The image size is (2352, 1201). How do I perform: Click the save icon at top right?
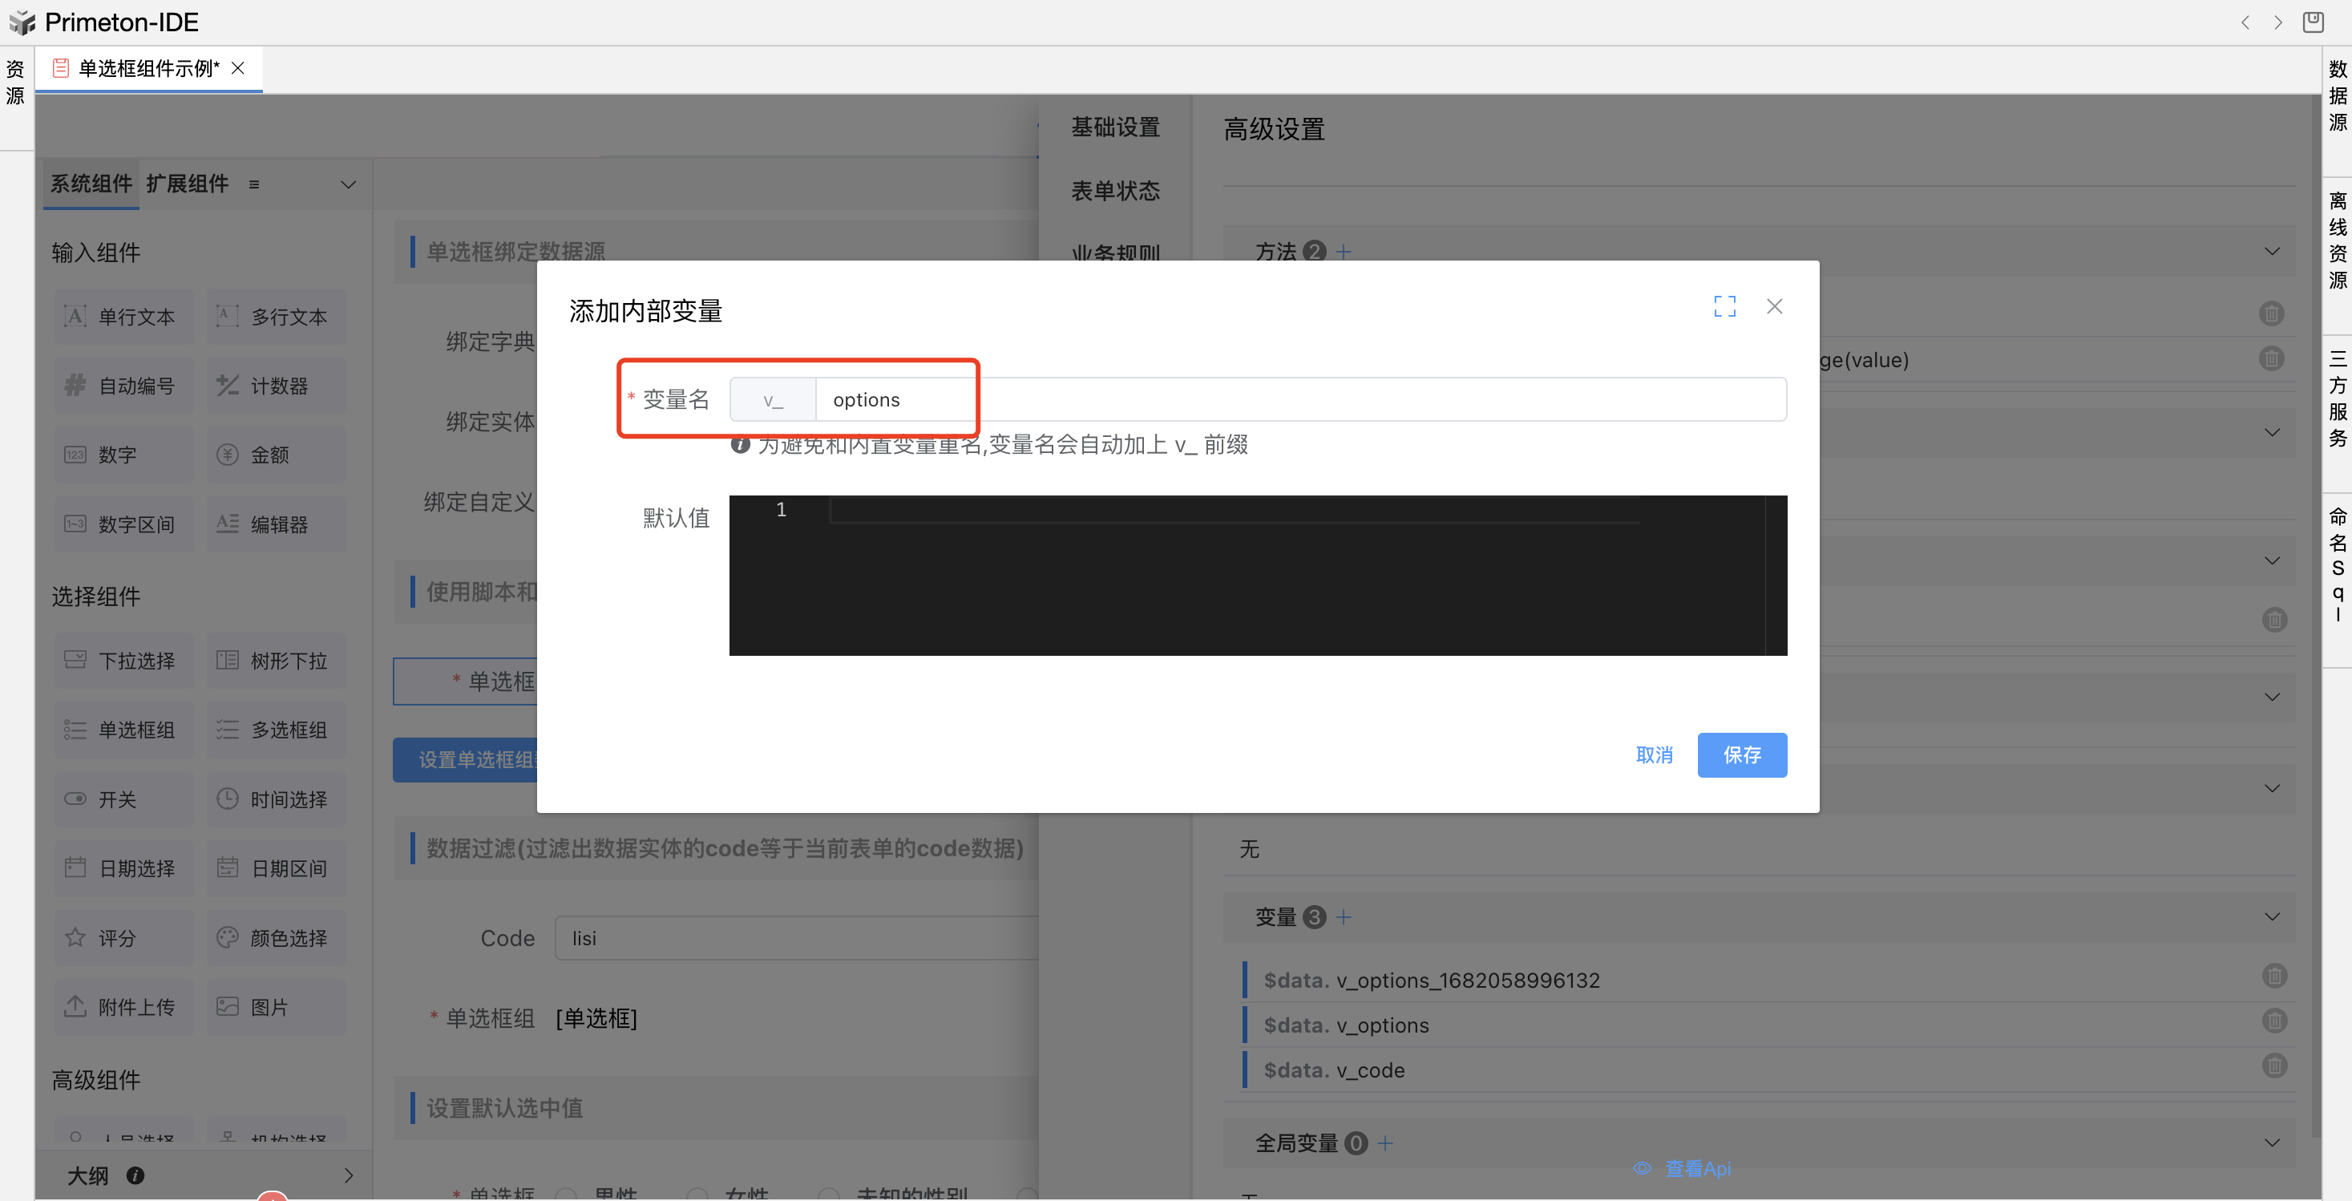(x=2312, y=22)
